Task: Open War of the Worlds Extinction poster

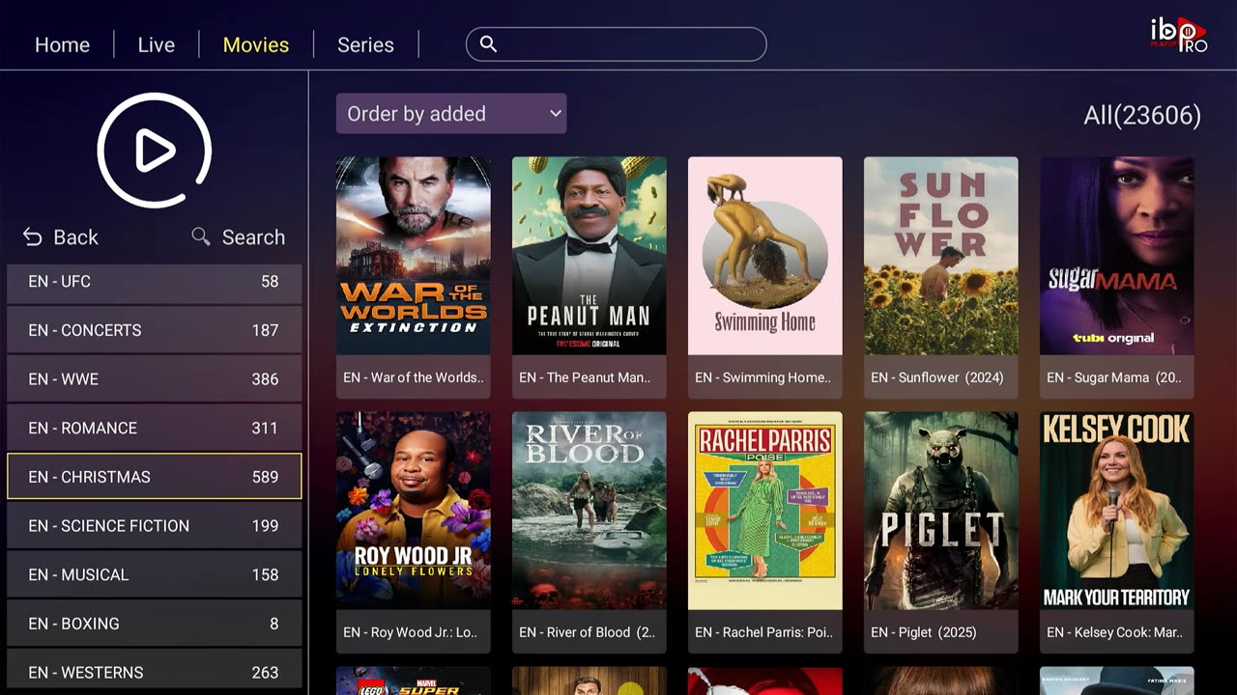Action: pos(414,256)
